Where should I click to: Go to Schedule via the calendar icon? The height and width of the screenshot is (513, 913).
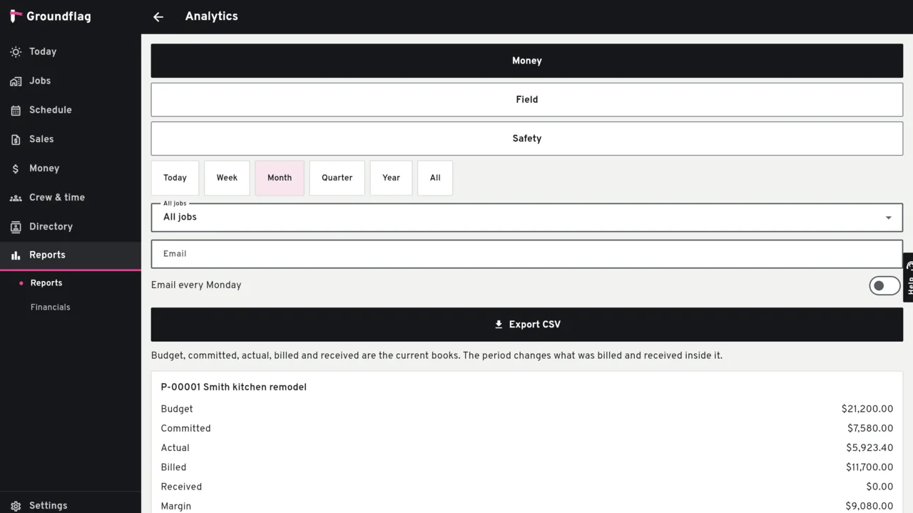coord(16,111)
